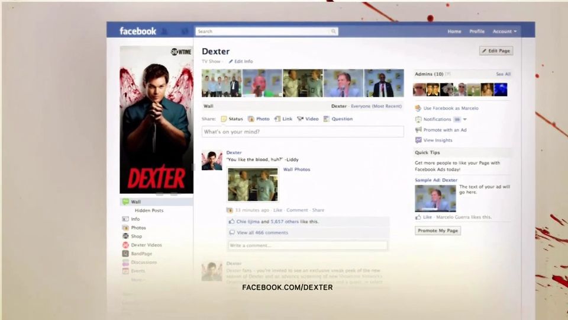Click the View Insights link
Viewport: 568px width, 320px height.
click(438, 140)
